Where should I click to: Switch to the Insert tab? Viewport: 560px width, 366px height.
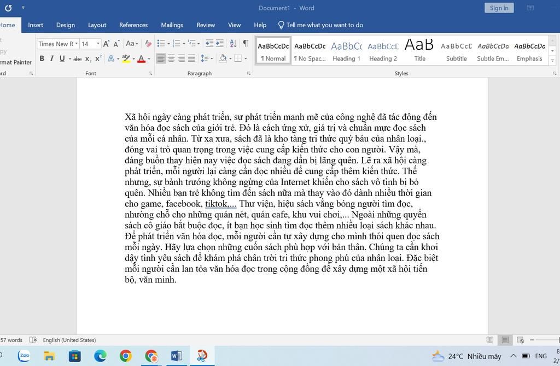tap(36, 25)
